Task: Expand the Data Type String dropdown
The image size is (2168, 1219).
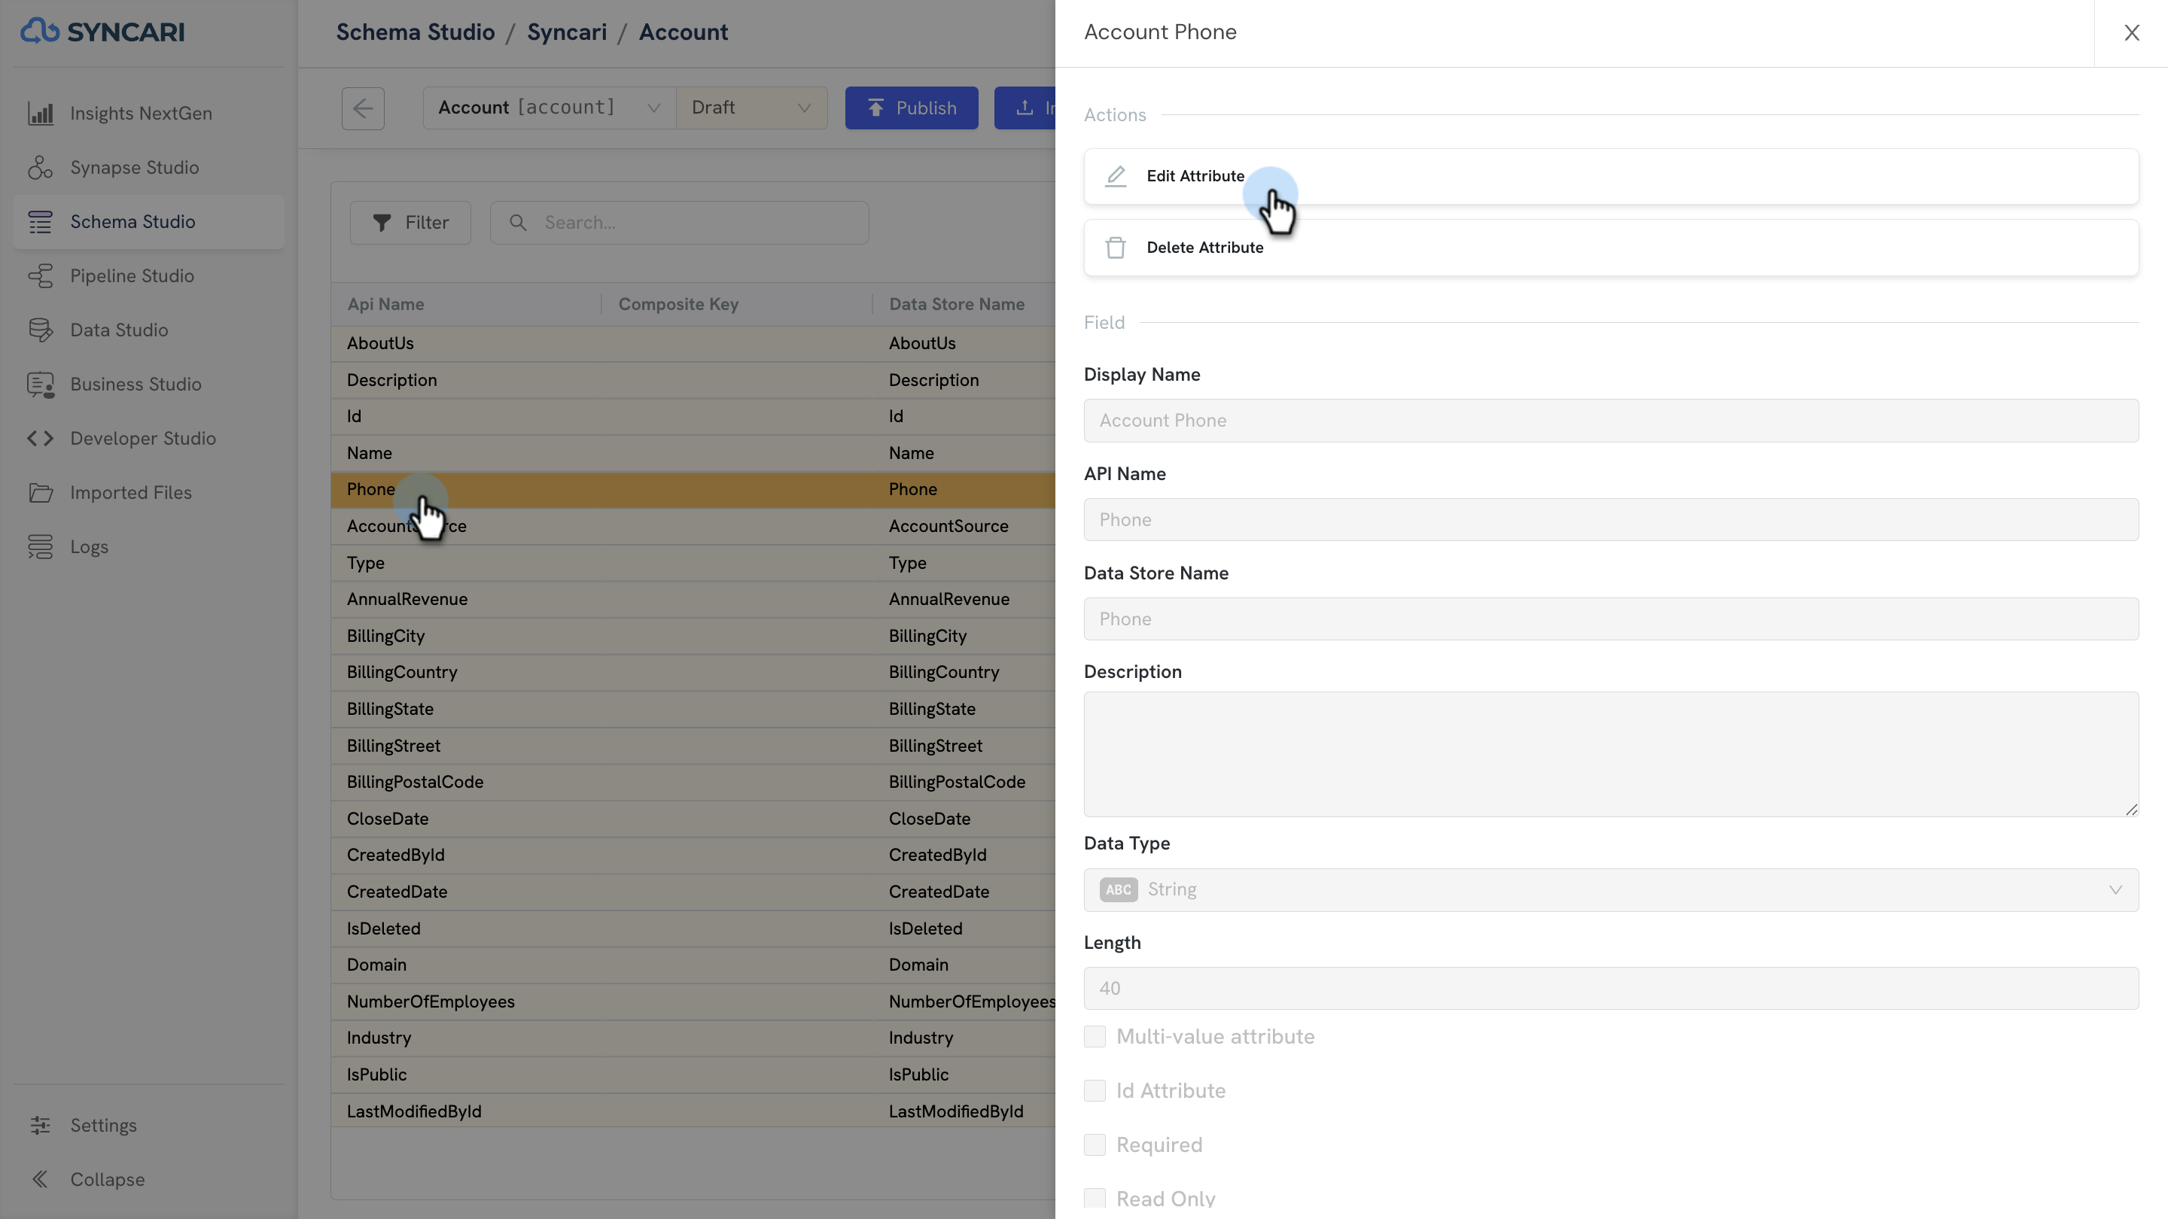Action: click(1611, 890)
